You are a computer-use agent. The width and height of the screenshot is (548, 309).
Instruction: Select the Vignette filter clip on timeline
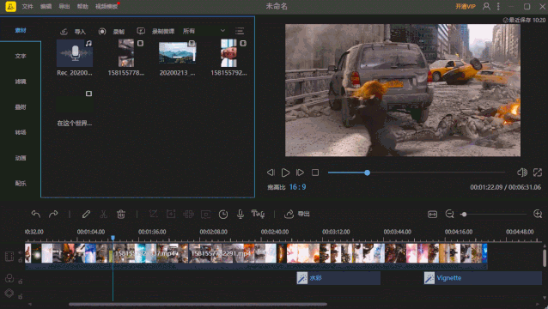(483, 278)
